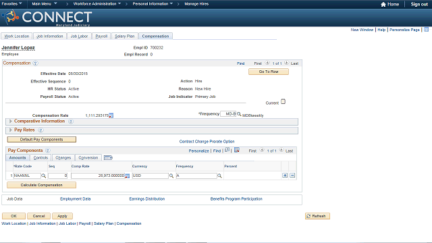This screenshot has height=243, width=432.
Task: Open New Window link
Action: 362,30
